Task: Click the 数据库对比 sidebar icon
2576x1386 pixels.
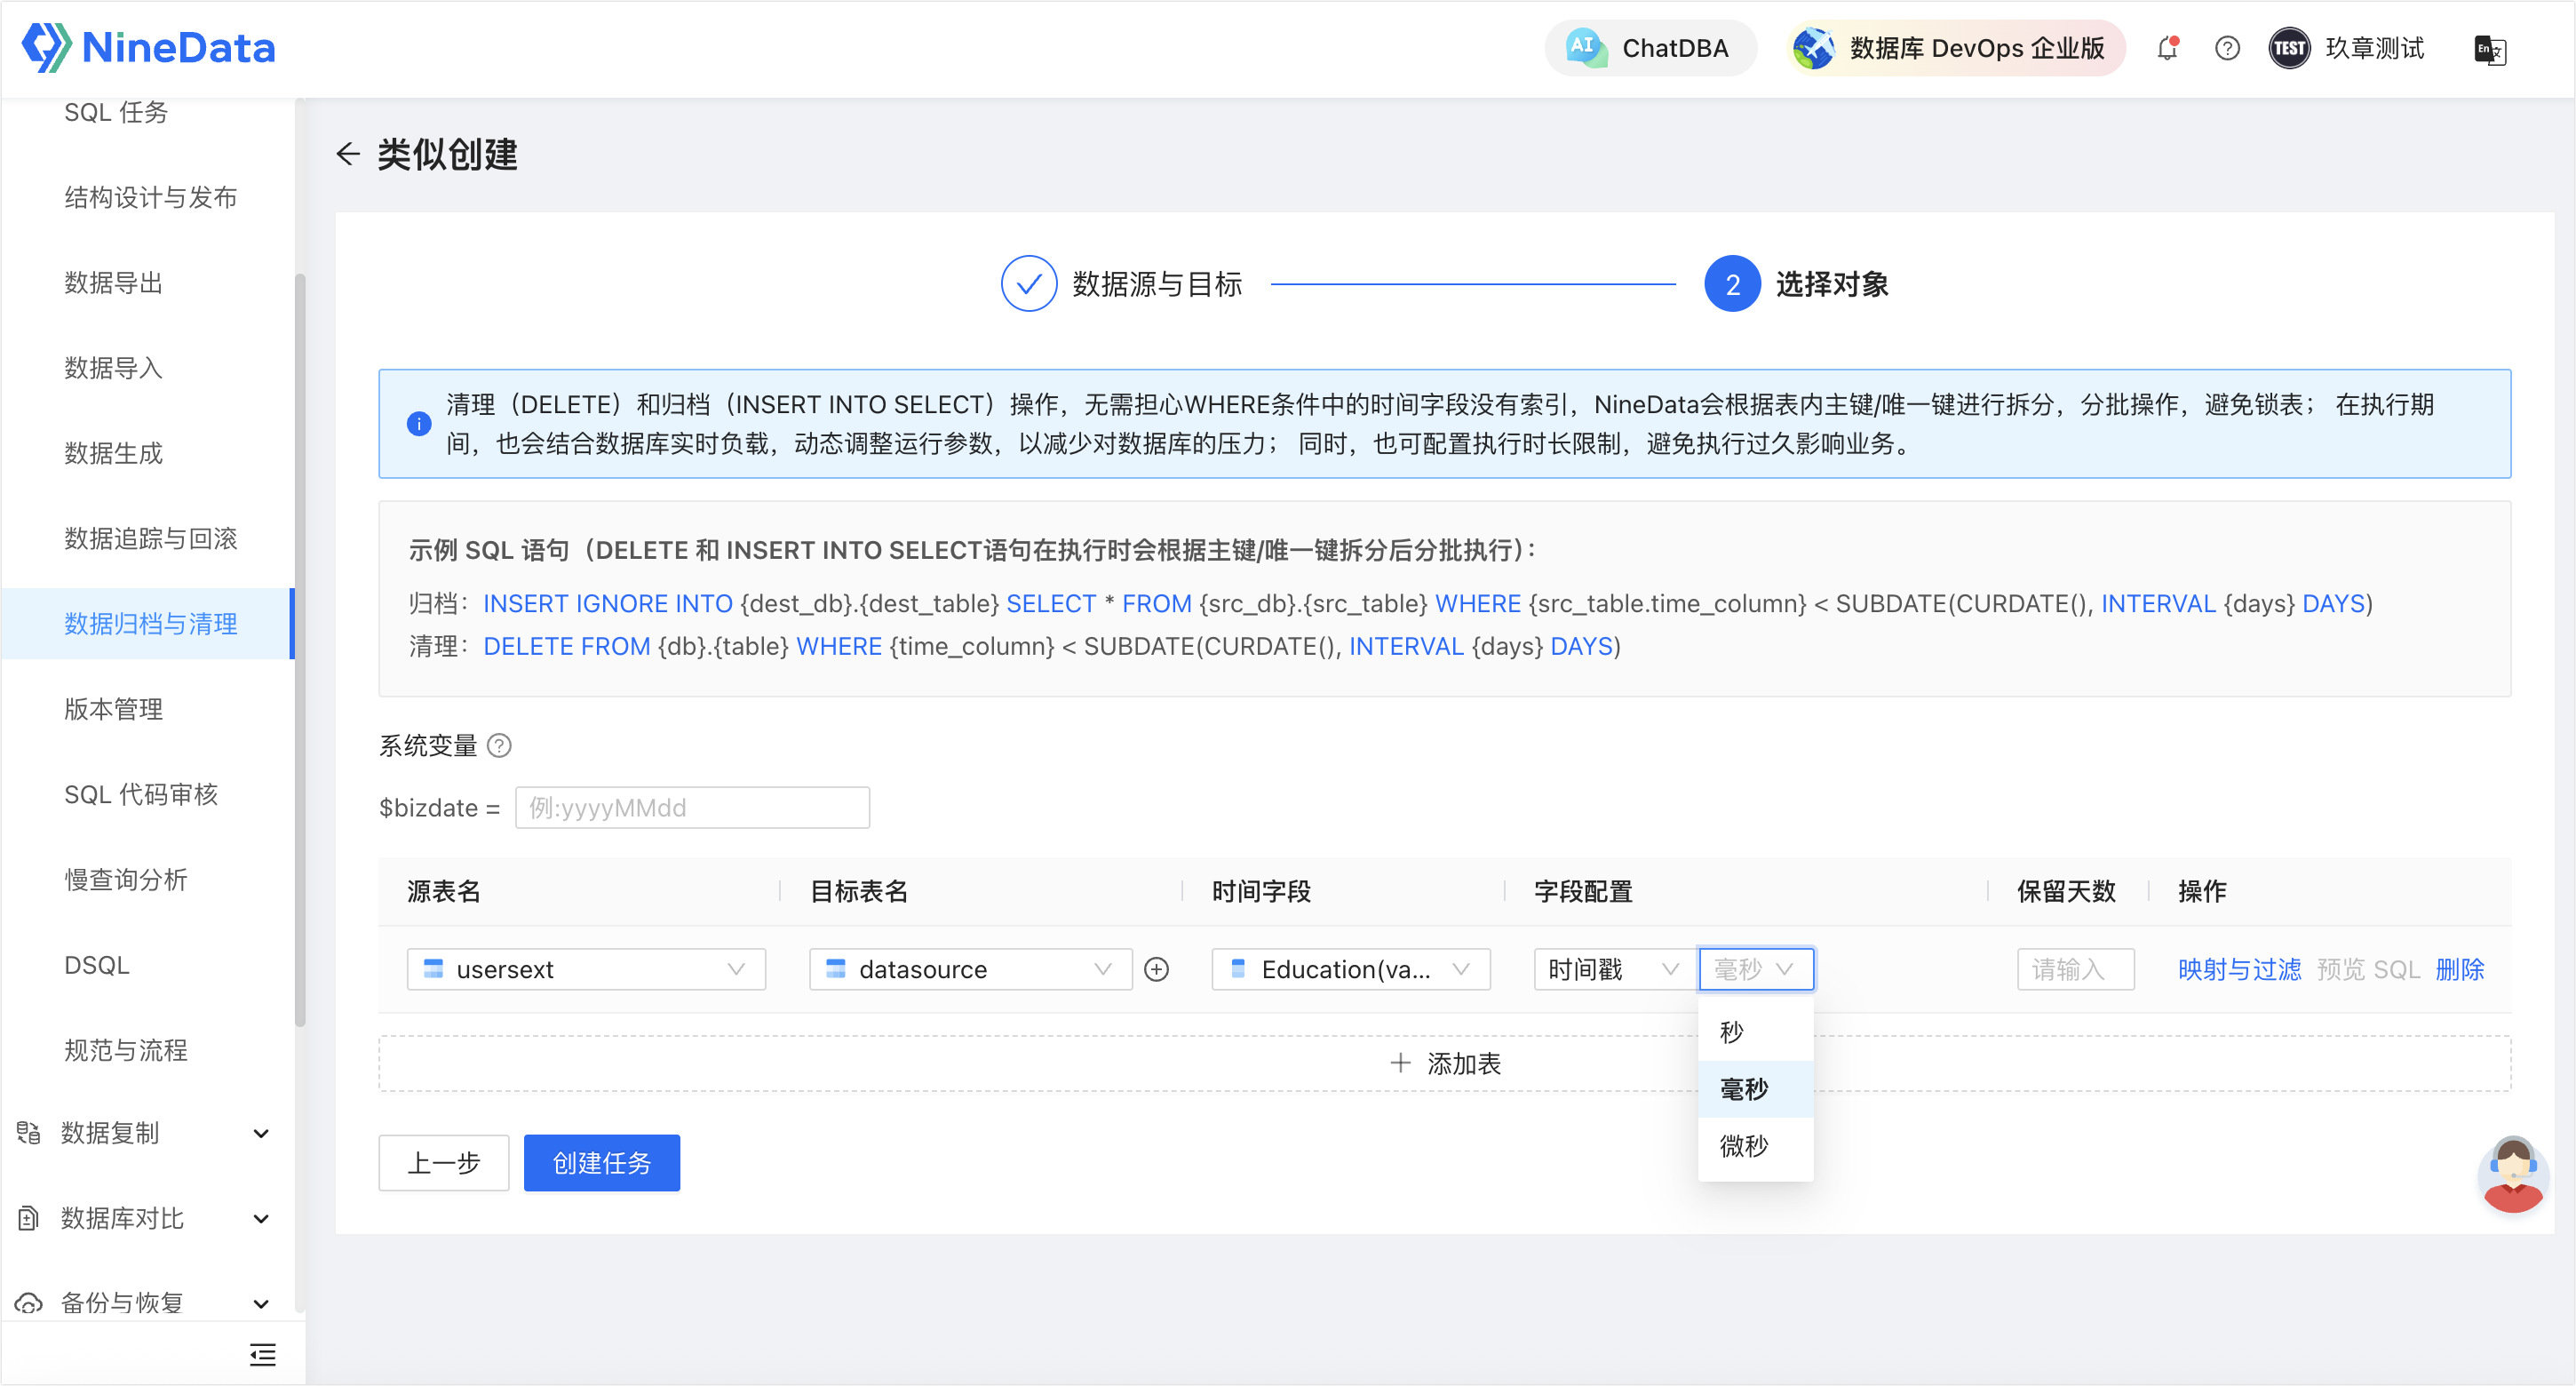Action: (x=28, y=1218)
